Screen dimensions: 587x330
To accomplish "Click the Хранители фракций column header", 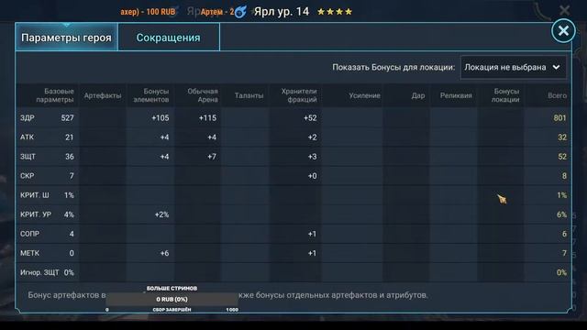I will click(x=299, y=95).
